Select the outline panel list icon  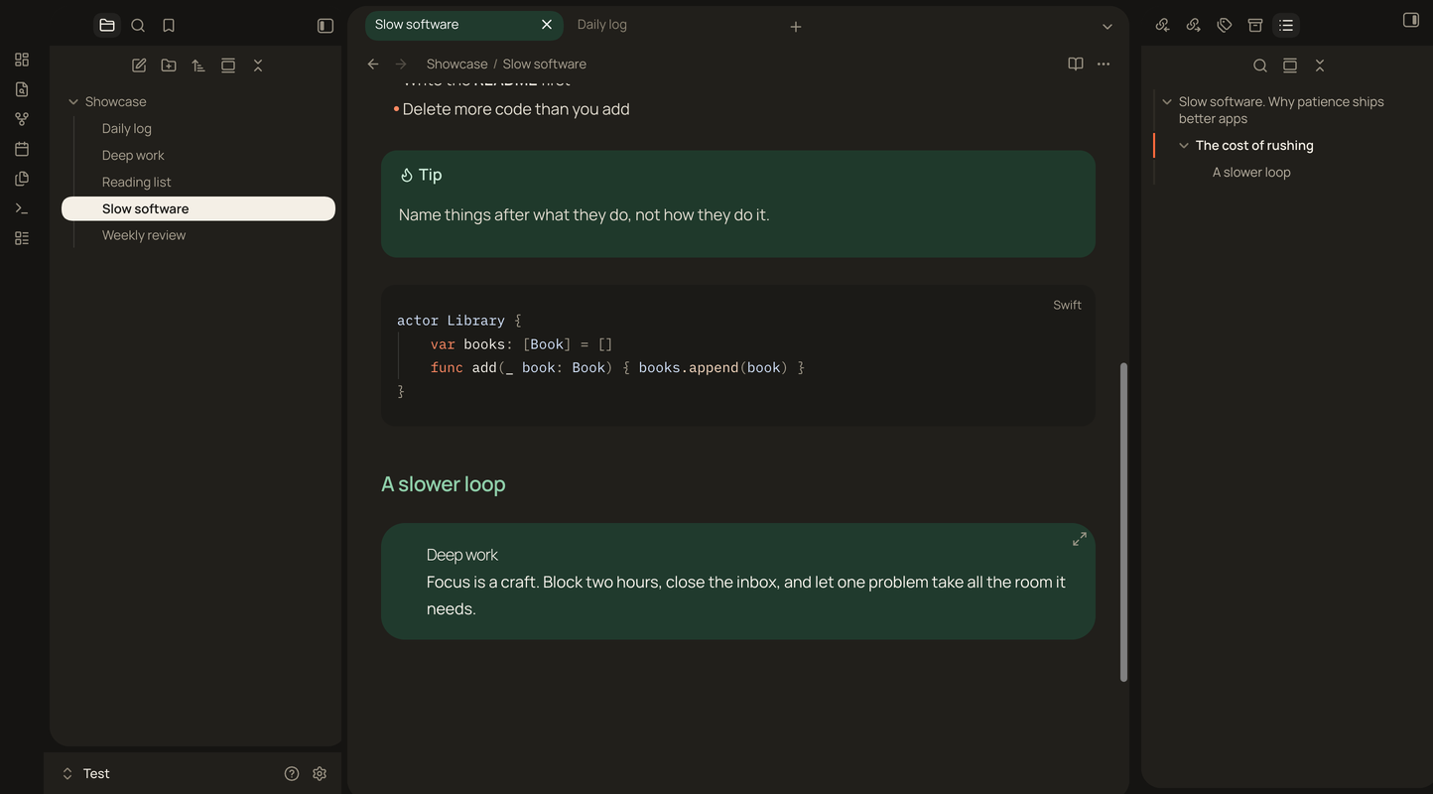[x=1286, y=26]
